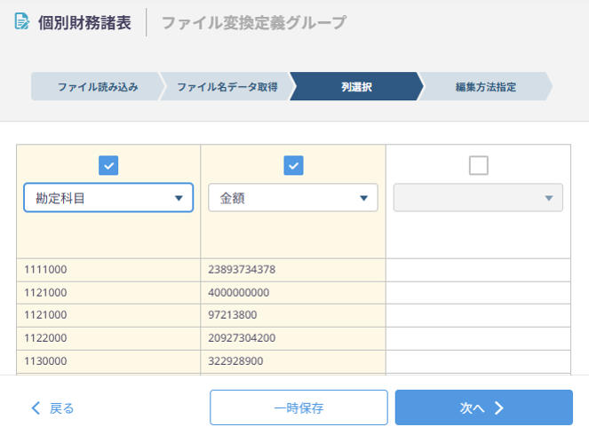This screenshot has height=435, width=589.
Task: Click the 次へ button
Action: click(484, 407)
